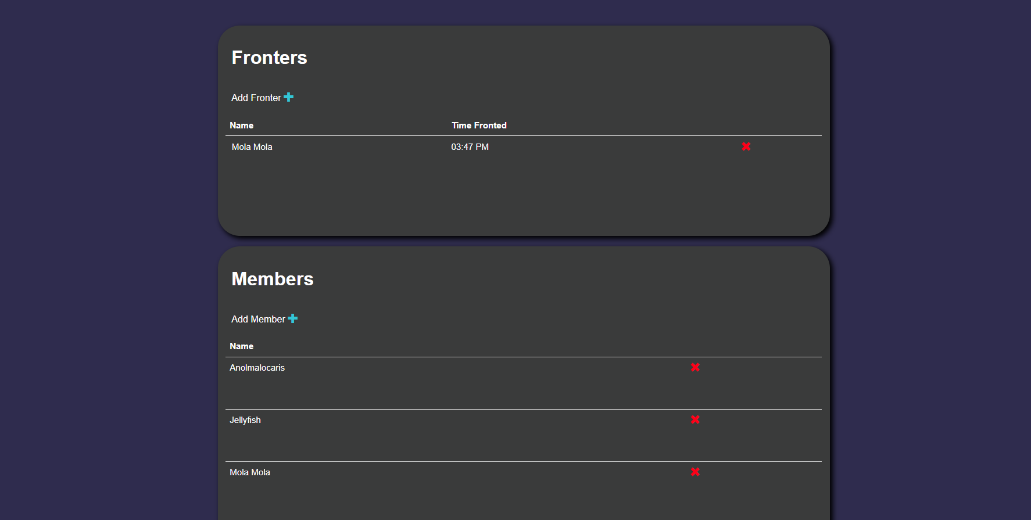Click the Members section heading
Viewport: 1031px width, 520px height.
[x=272, y=279]
